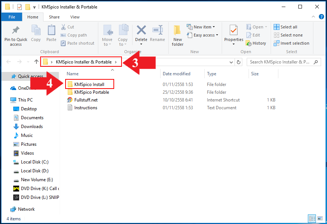
Task: Click Select none
Action: tap(288, 35)
